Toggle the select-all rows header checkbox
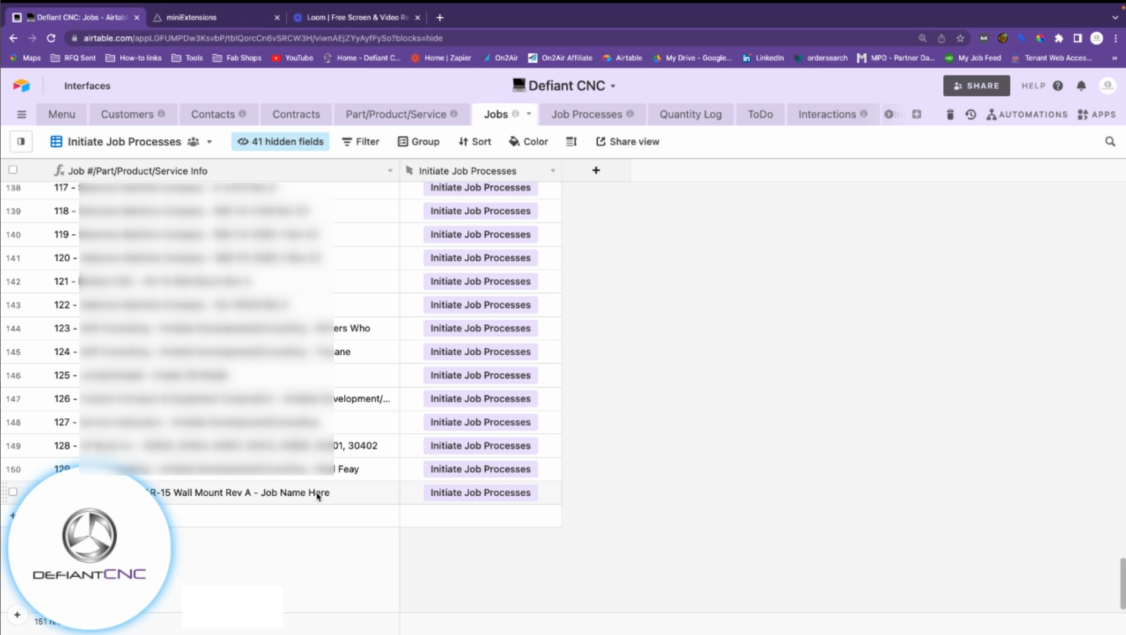 [13, 170]
